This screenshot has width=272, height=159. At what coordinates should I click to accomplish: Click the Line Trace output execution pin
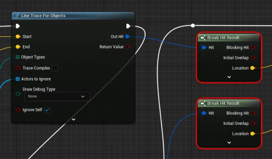click(x=128, y=26)
